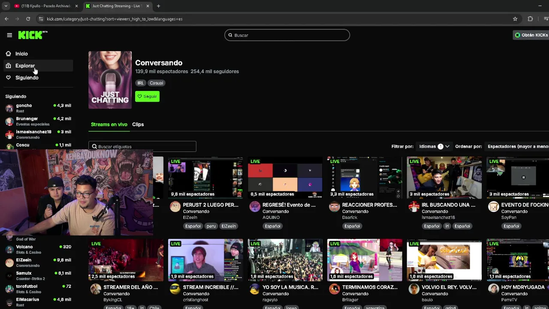Open a new browser tab

(x=158, y=6)
